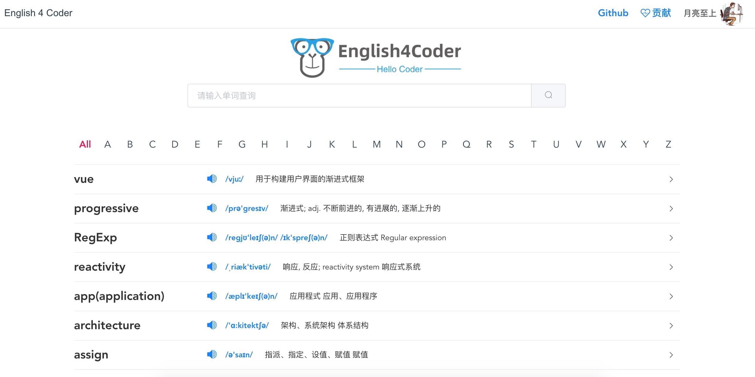
Task: Play pronunciation of "assign"
Action: [x=212, y=354]
